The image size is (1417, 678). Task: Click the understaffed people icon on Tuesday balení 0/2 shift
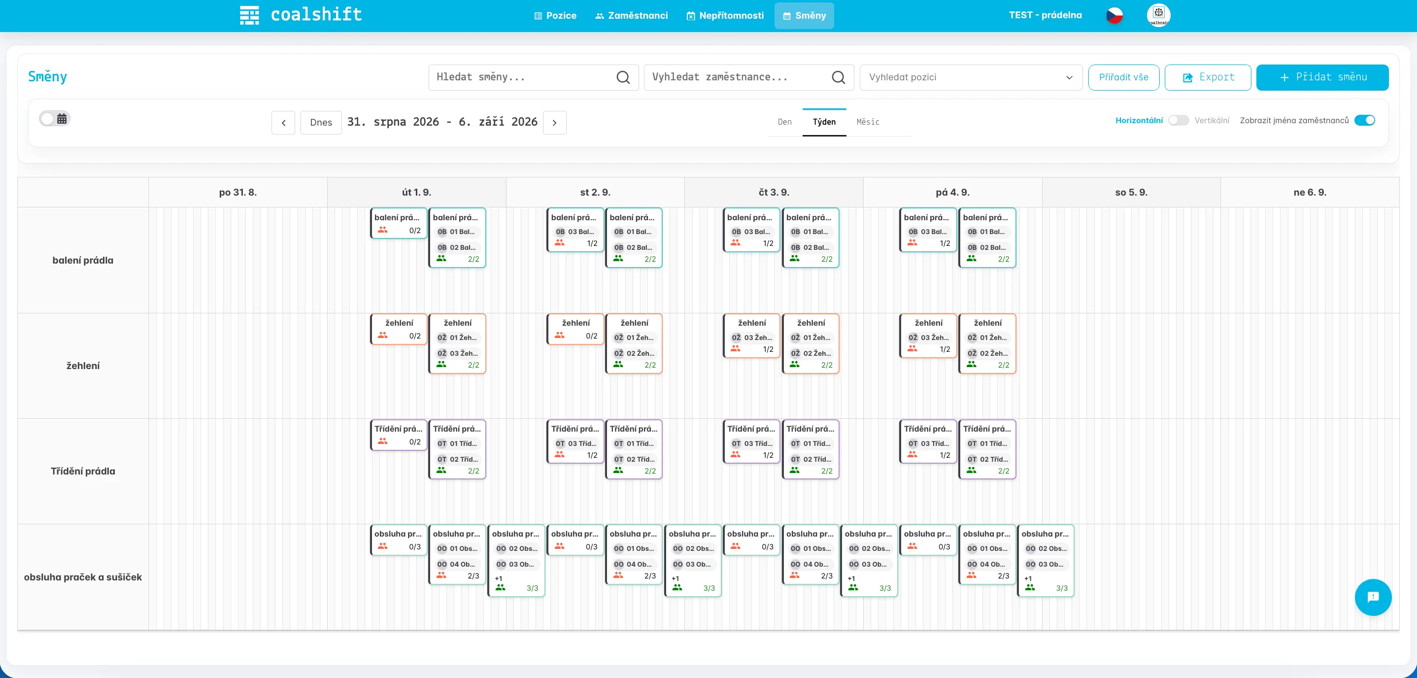(x=382, y=230)
